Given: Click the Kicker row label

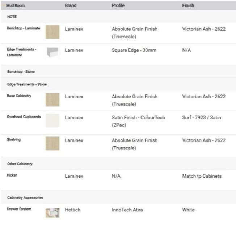Looking at the screenshot, I should click(12, 175).
